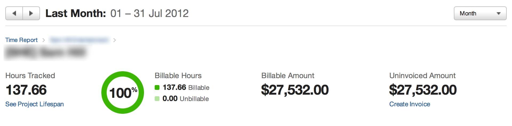Click the chevron after the client breadcrumb
This screenshot has width=512, height=126.
tap(115, 40)
